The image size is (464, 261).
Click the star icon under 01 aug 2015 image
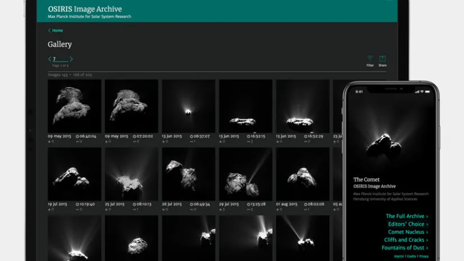tap(278, 209)
